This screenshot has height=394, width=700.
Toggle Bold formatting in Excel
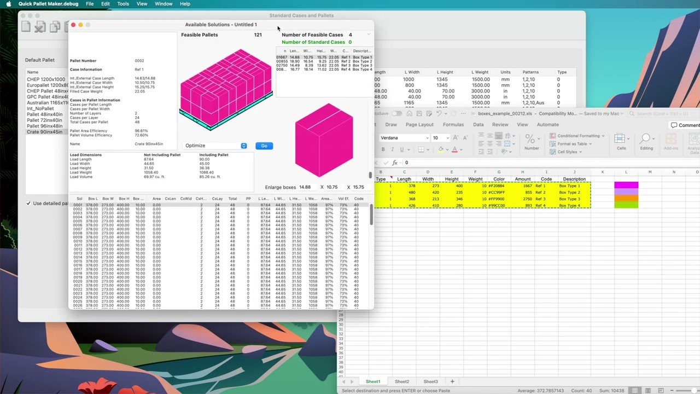click(x=383, y=149)
